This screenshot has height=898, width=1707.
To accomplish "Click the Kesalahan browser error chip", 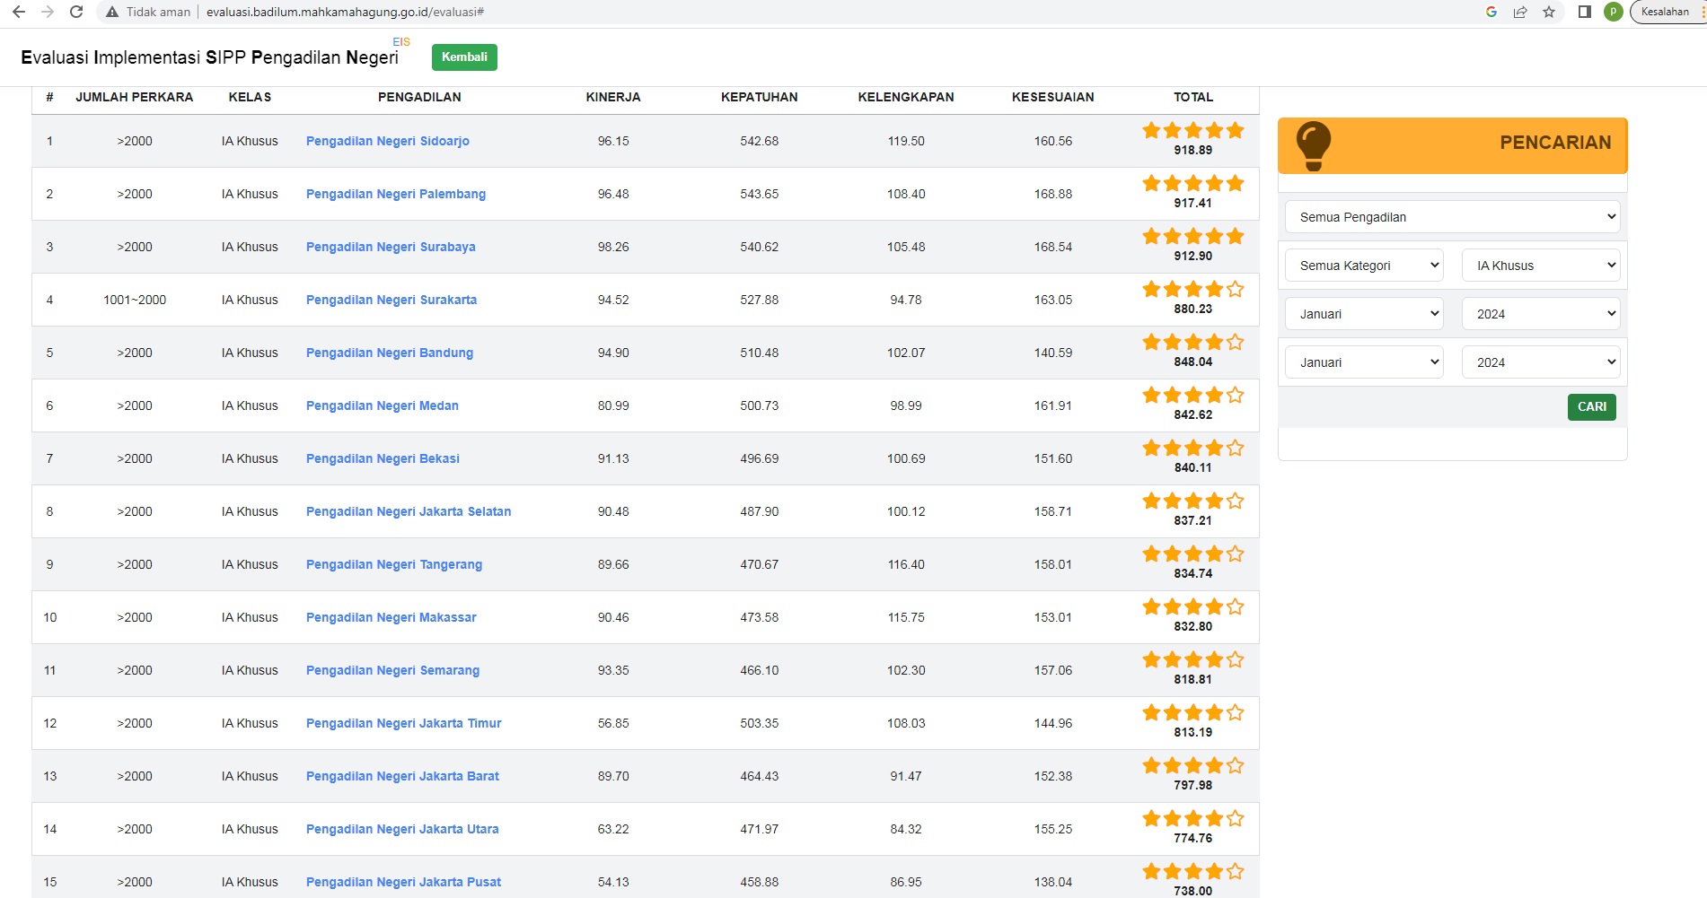I will [x=1664, y=12].
